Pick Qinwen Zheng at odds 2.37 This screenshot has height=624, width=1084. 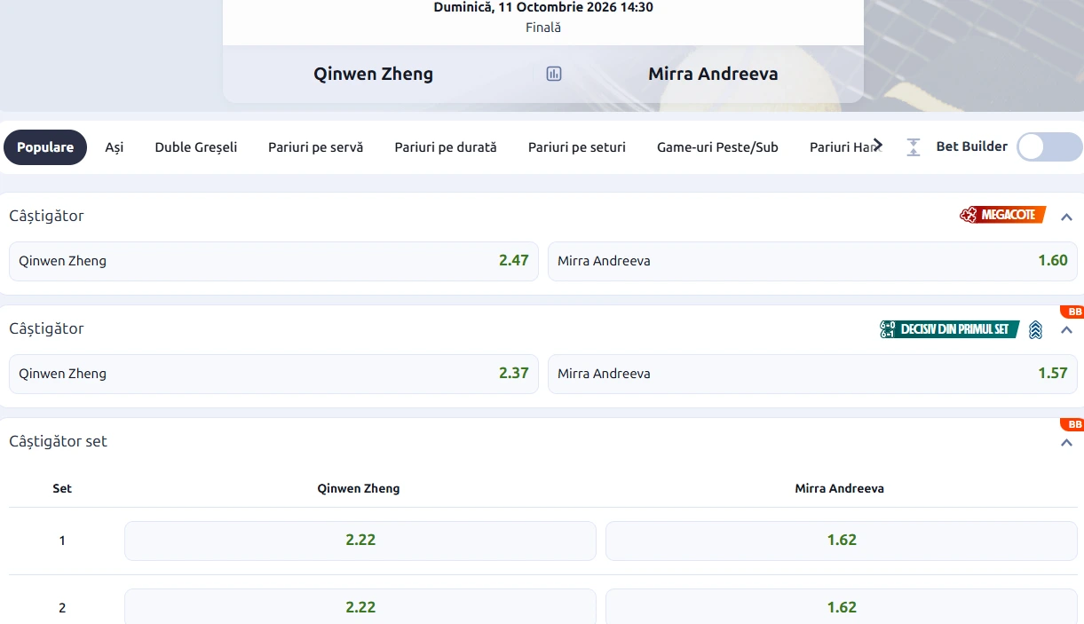(273, 374)
